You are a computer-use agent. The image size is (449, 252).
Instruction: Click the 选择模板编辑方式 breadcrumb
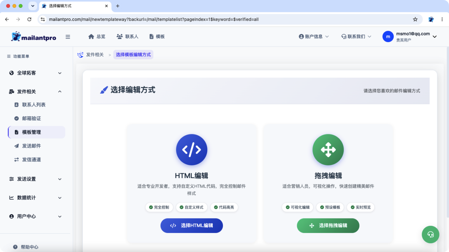tap(133, 55)
